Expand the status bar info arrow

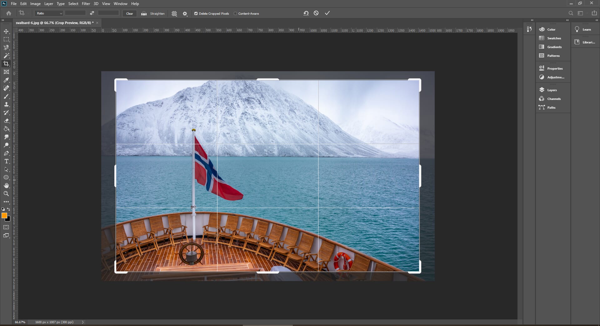point(83,322)
